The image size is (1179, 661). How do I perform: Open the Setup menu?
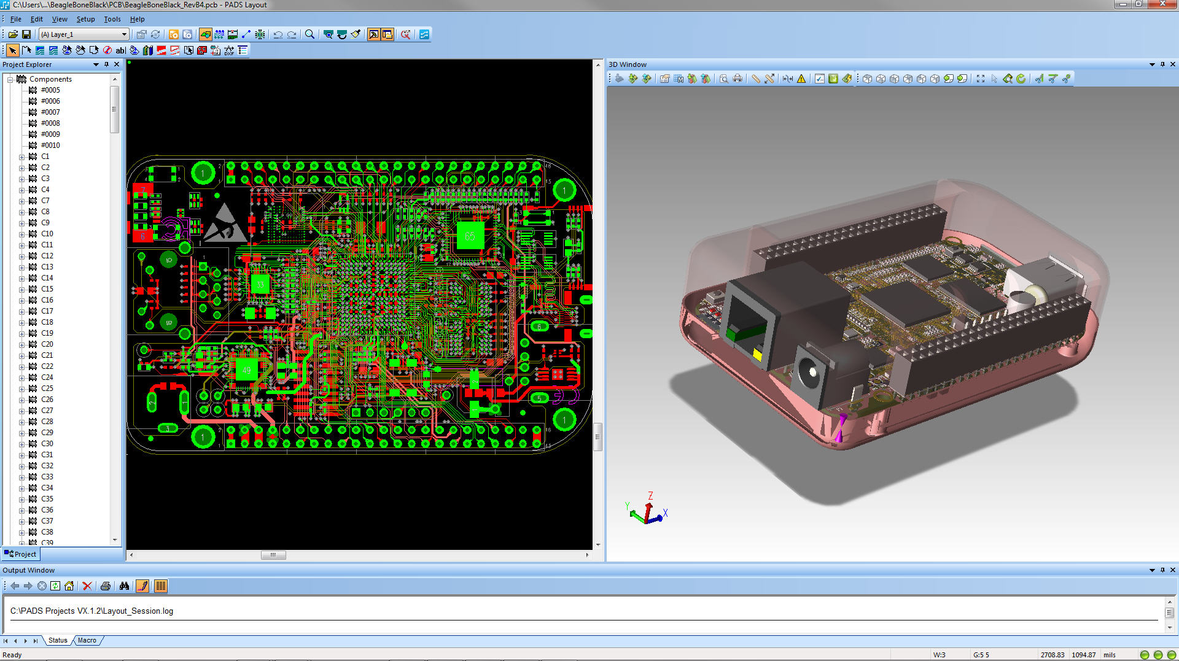click(x=85, y=19)
